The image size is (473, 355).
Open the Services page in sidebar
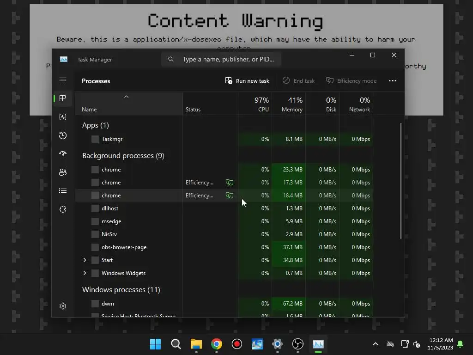click(x=63, y=209)
